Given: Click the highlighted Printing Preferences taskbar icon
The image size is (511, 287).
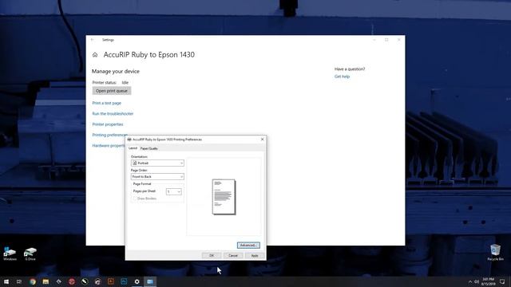Looking at the screenshot, I should coord(150,281).
